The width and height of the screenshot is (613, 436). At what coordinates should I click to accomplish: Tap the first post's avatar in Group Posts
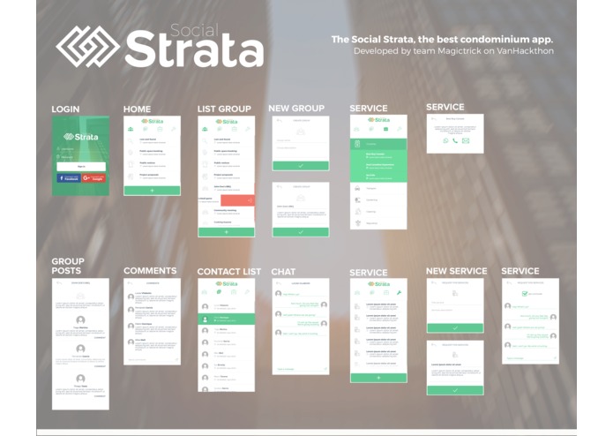click(x=80, y=319)
